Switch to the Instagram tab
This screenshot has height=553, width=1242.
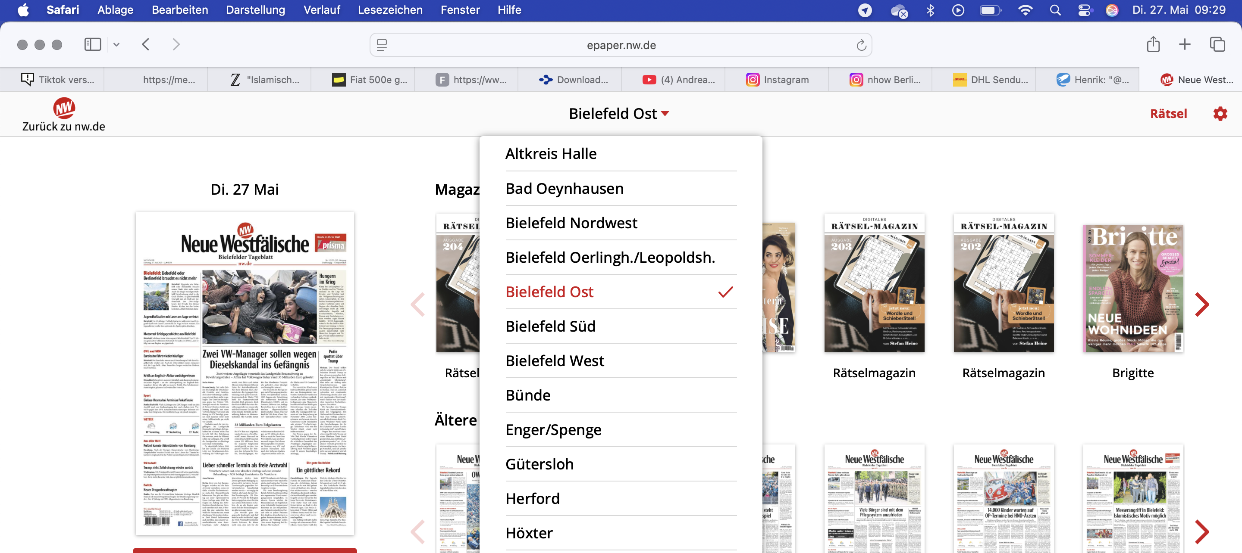(x=777, y=80)
